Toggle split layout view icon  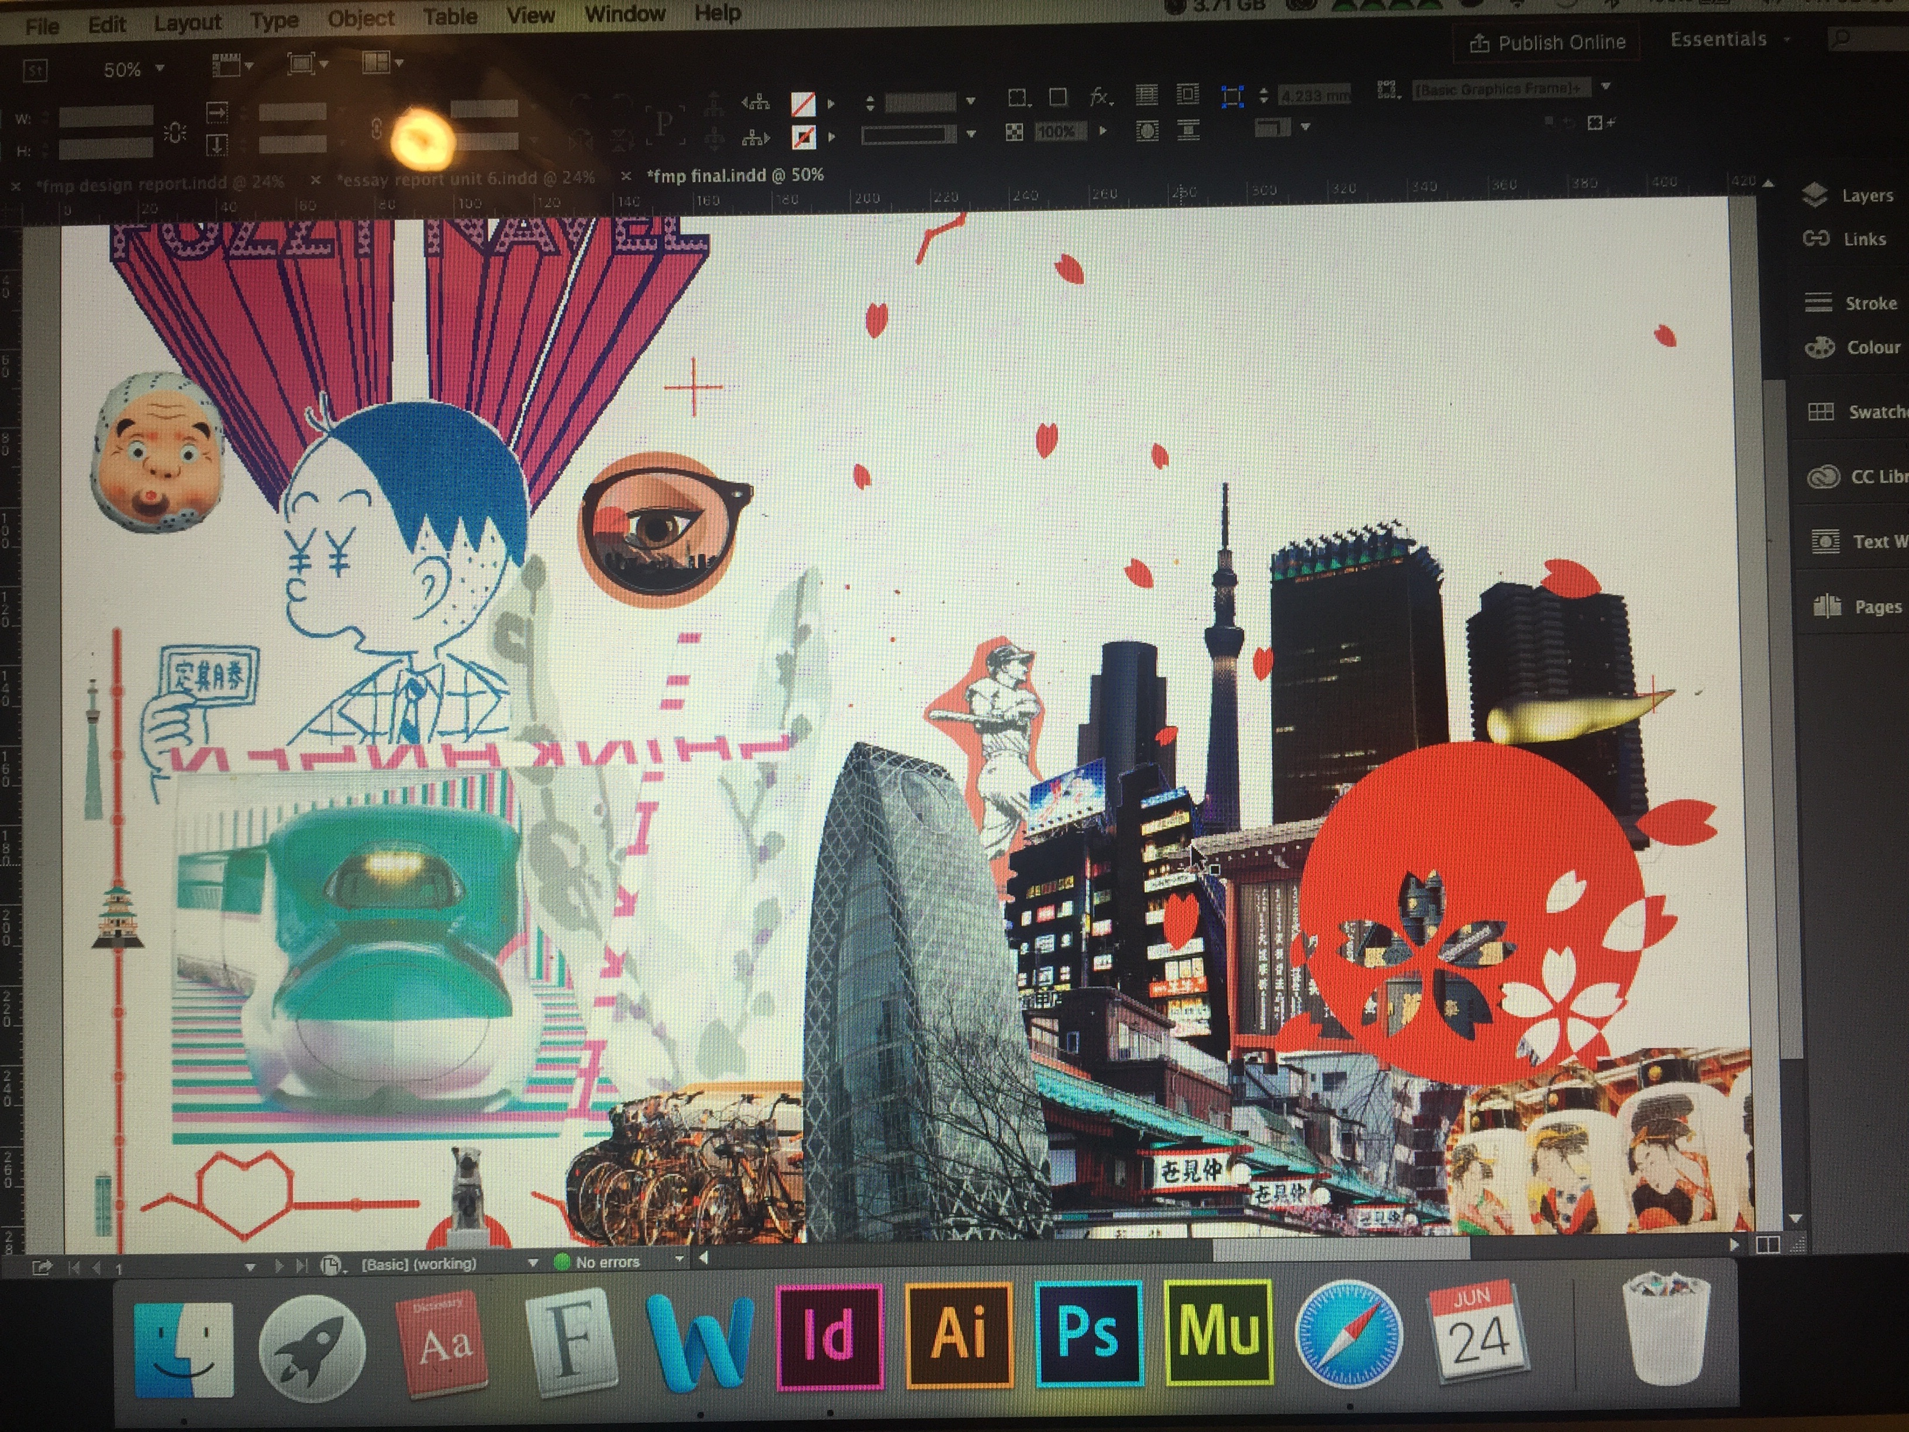(1767, 1244)
